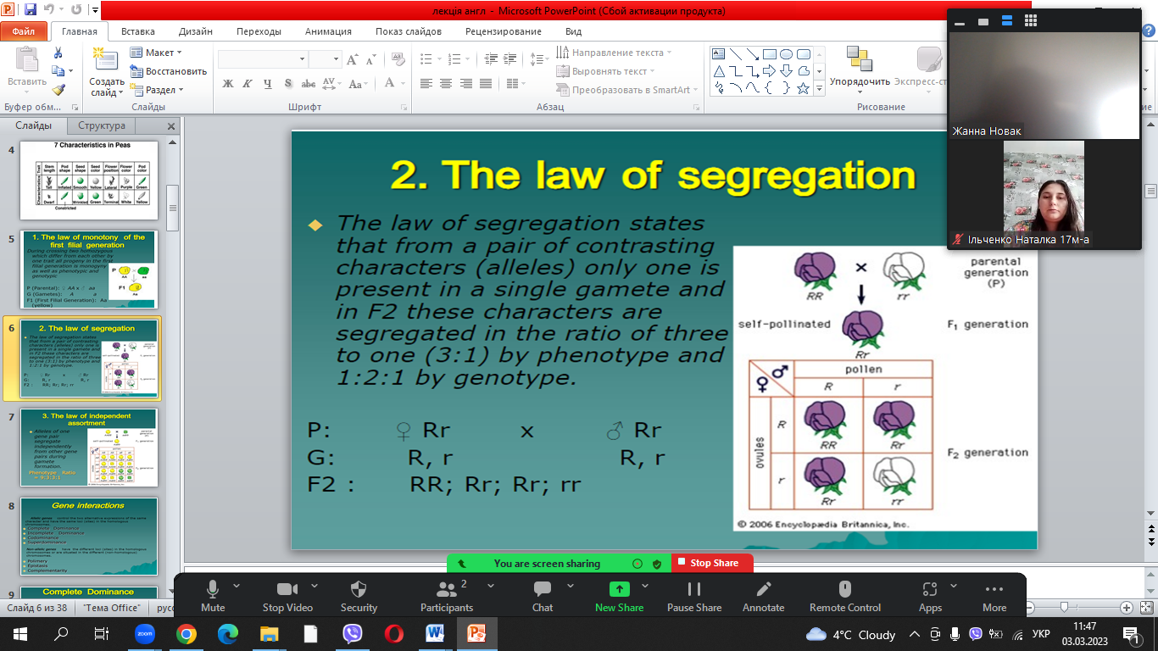1158x651 pixels.
Task: Open Participants in Zoom toolbar
Action: pos(447,596)
